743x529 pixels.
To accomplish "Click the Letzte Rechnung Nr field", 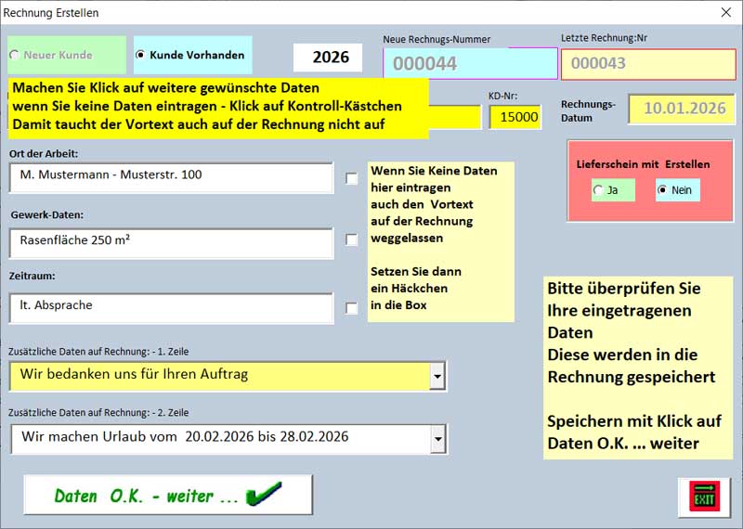I will point(647,64).
